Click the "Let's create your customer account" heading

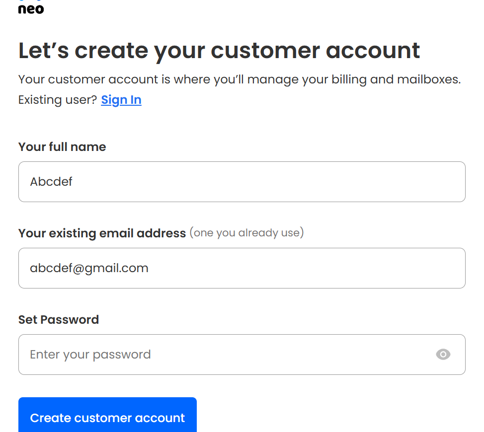[x=219, y=51]
